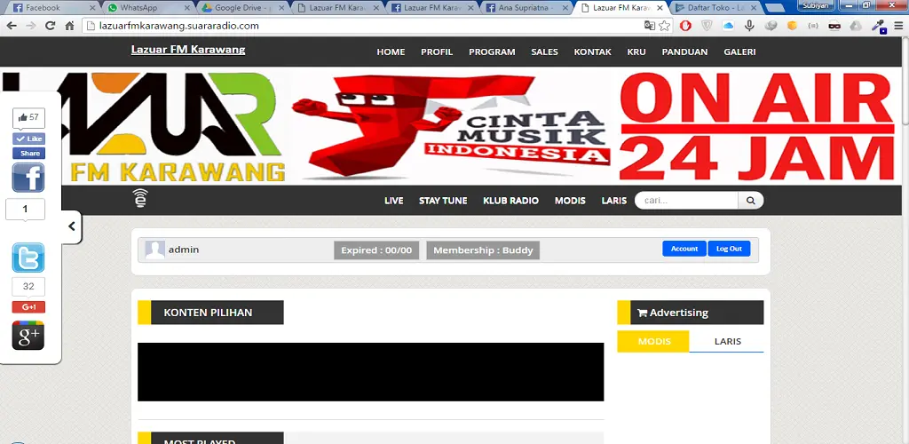Click the black featured content banner

370,371
